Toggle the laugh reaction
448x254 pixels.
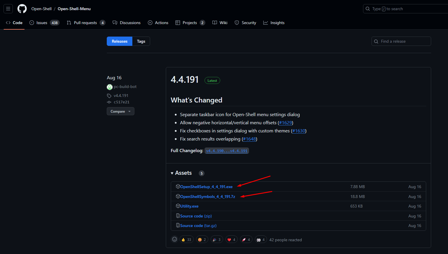pyautogui.click(x=202, y=239)
